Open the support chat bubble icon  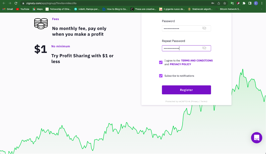(257, 137)
